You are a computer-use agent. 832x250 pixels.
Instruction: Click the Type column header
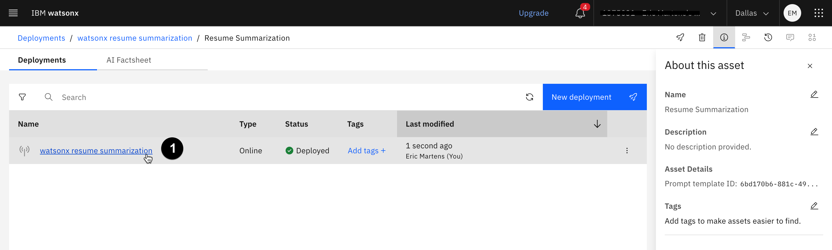(x=248, y=124)
